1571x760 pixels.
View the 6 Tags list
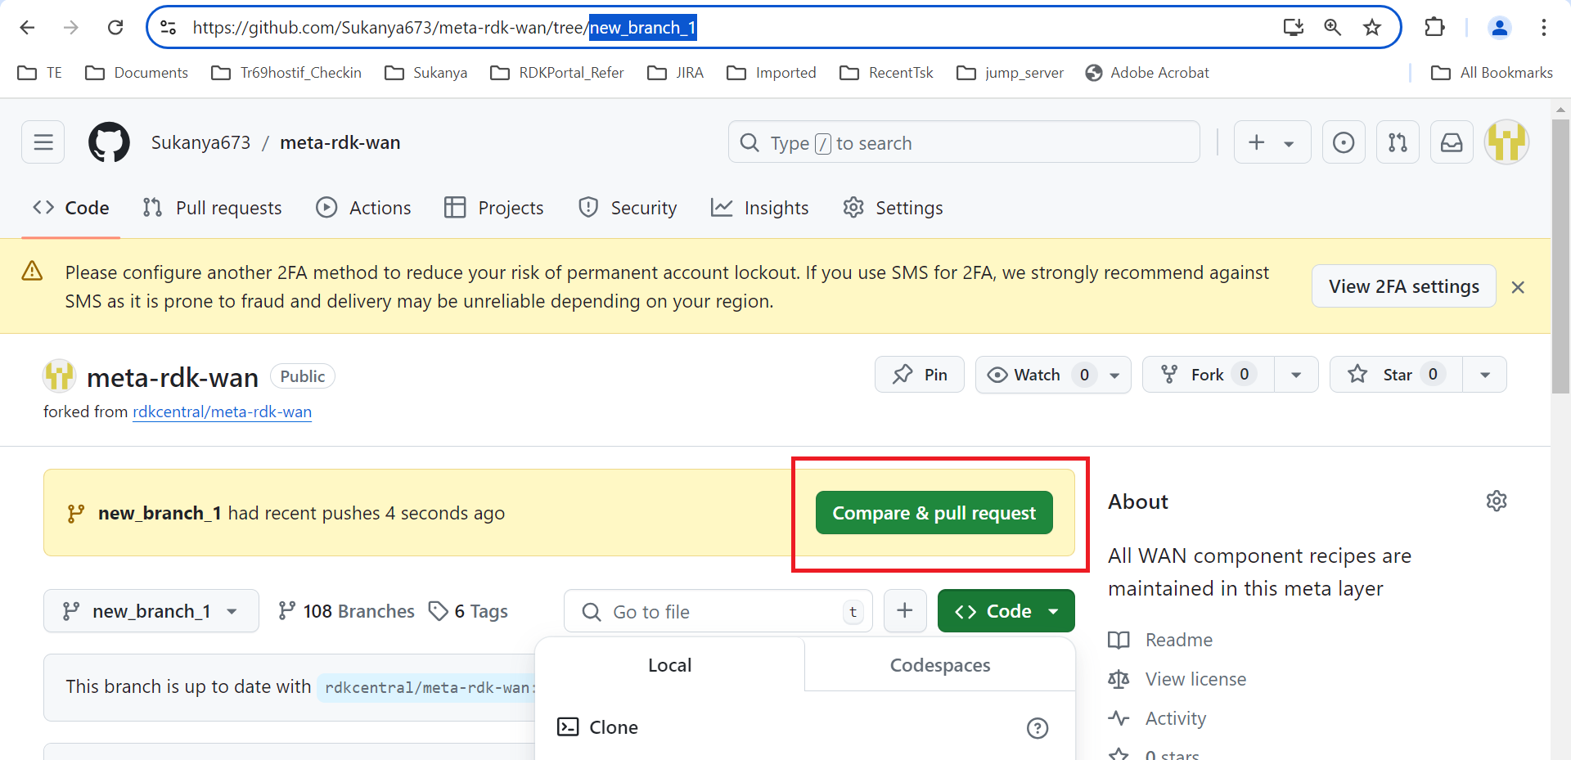pyautogui.click(x=469, y=611)
